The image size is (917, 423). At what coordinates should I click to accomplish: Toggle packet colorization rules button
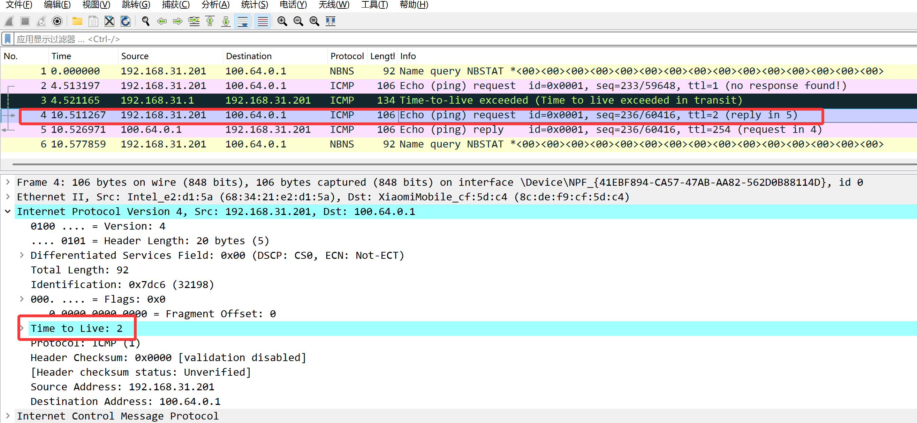(x=263, y=21)
